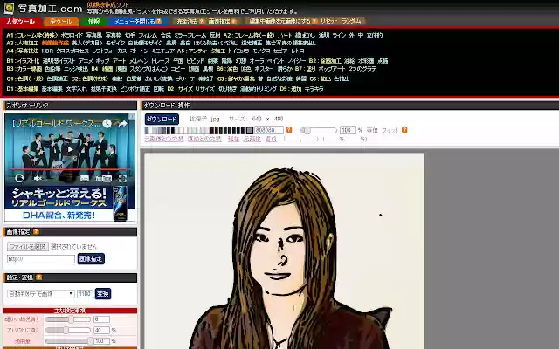Image resolution: width=559 pixels, height=349 pixels.
Task: Click the http:// URL input field
Action: click(x=41, y=259)
